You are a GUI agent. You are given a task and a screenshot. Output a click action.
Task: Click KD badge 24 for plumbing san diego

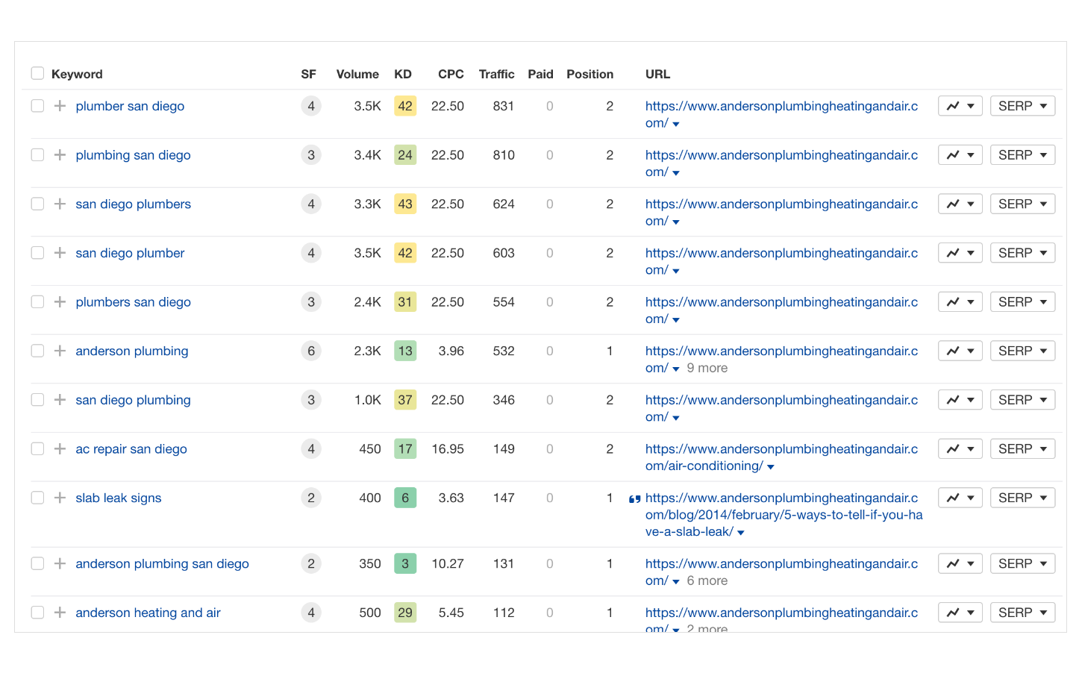[405, 155]
